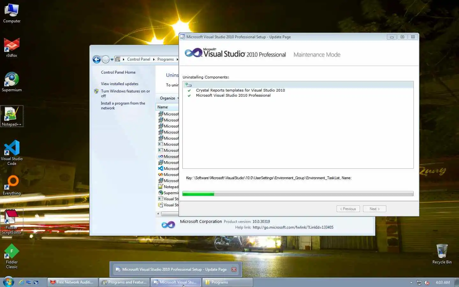The height and width of the screenshot is (287, 459).
Task: Open the Recycle Bin
Action: (442, 254)
